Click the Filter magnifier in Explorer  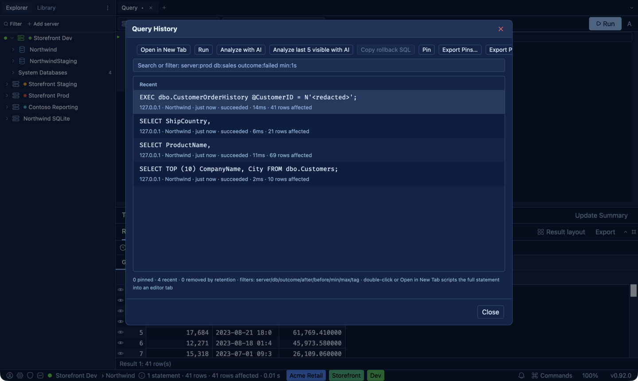coord(6,24)
